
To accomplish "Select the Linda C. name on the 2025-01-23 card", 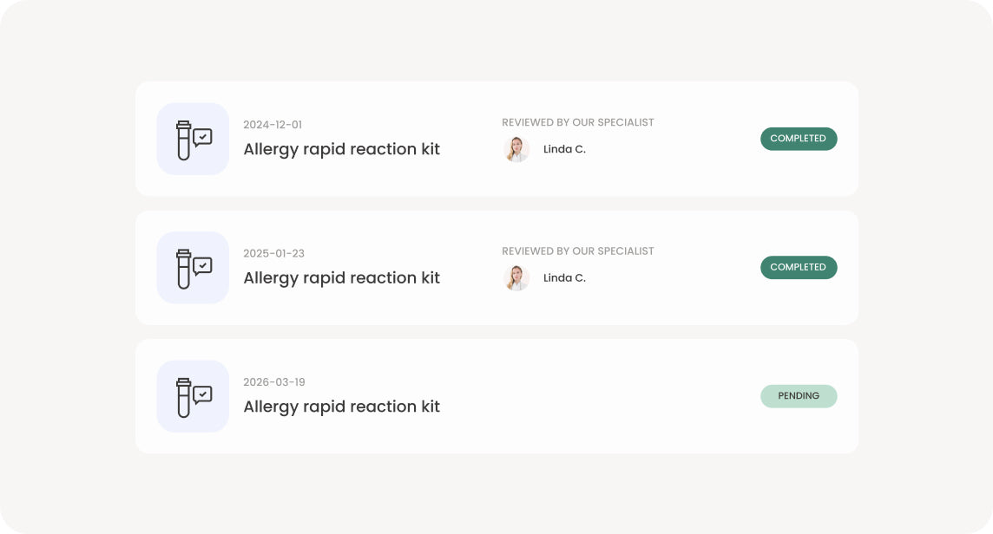I will (564, 277).
